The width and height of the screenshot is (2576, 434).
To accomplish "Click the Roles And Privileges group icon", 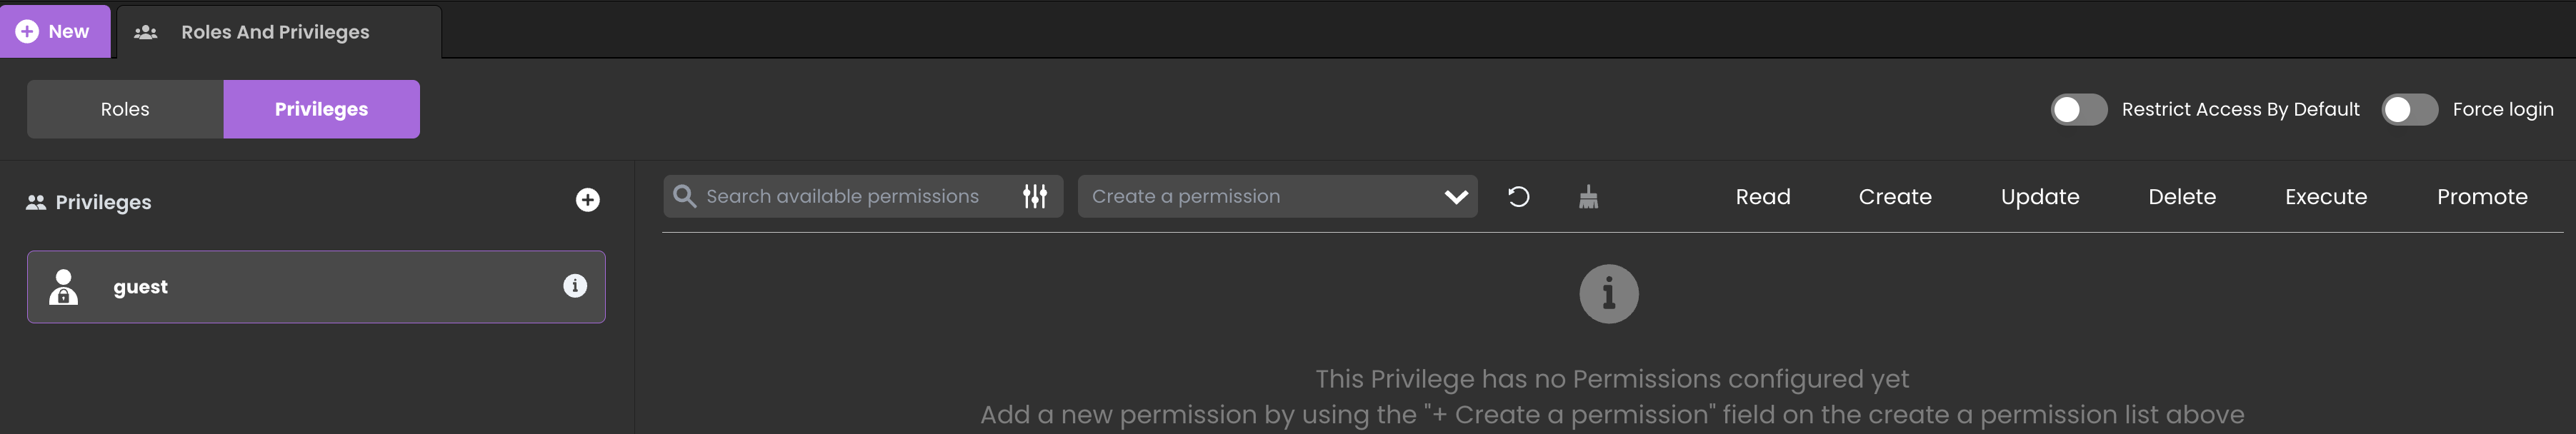I will pos(146,32).
